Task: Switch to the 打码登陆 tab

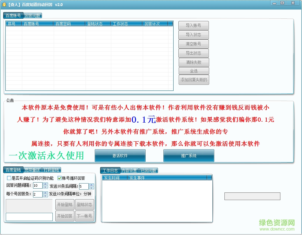Action: pyautogui.click(x=51, y=170)
